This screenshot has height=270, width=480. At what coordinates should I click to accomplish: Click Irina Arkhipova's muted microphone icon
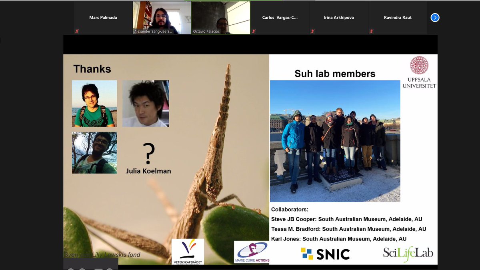coord(312,31)
